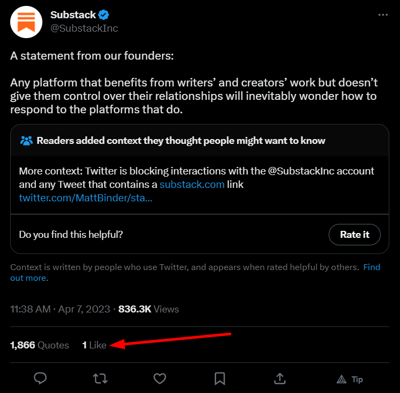Like the tweet with heart icon
Image resolution: width=400 pixels, height=393 pixels.
(x=160, y=379)
